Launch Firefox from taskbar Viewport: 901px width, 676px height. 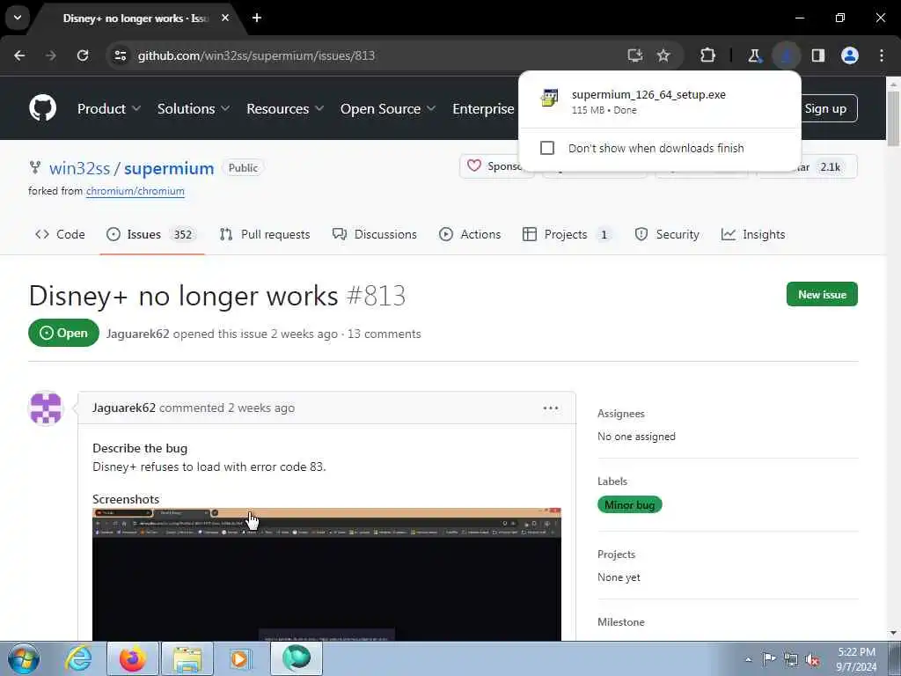(132, 658)
